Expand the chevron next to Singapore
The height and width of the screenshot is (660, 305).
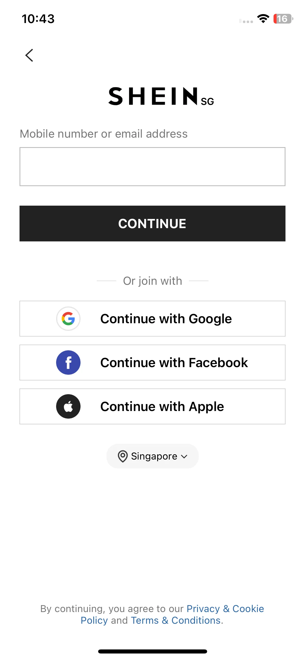click(184, 457)
